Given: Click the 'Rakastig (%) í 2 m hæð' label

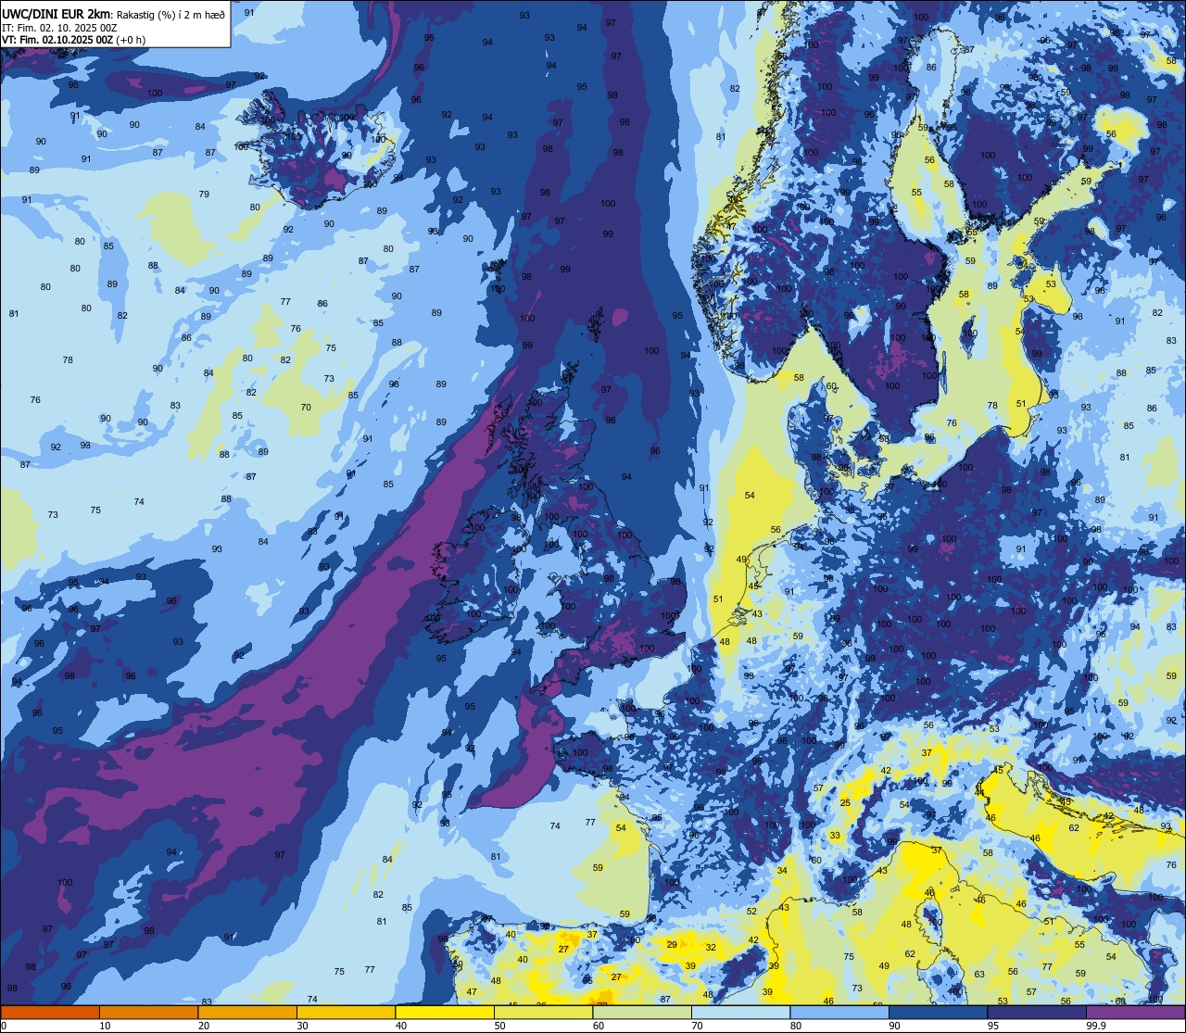Looking at the screenshot, I should pyautogui.click(x=170, y=14).
